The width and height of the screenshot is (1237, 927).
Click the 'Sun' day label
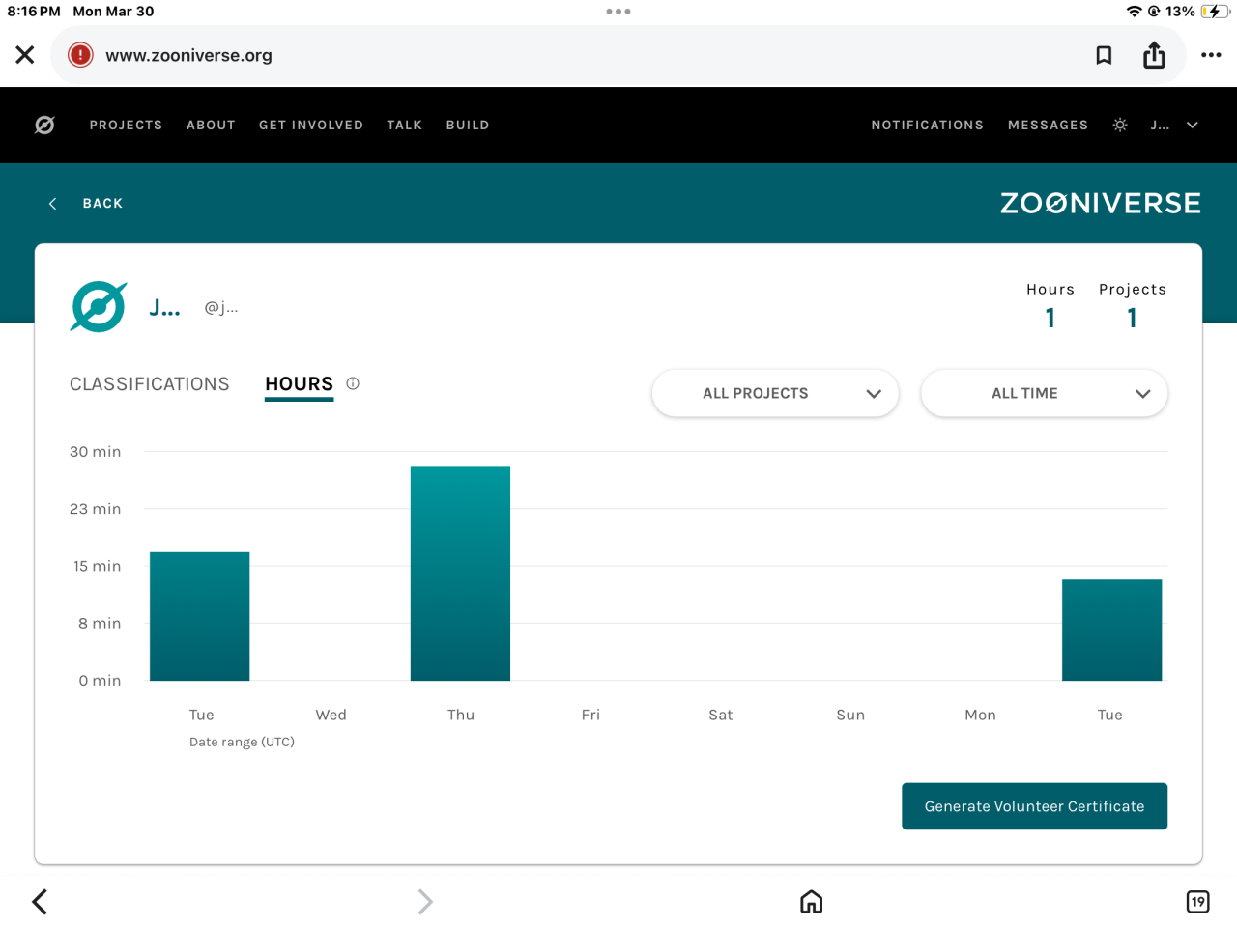click(x=850, y=715)
